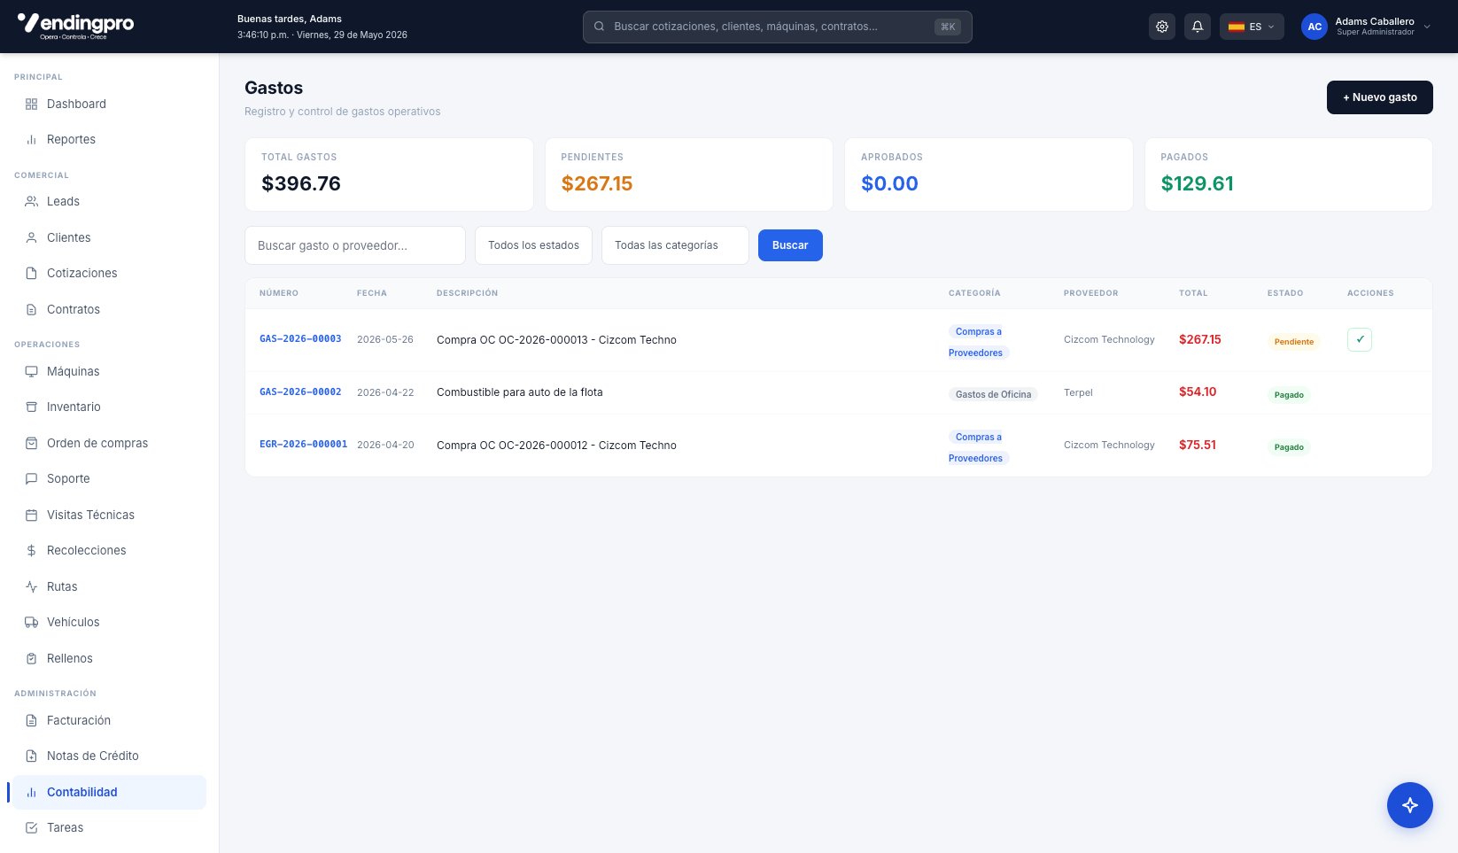Open the floating AI assistant sparkle button
This screenshot has width=1458, height=853.
point(1410,805)
